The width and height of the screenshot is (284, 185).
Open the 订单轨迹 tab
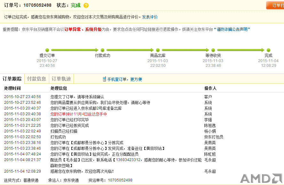[x=61, y=79]
